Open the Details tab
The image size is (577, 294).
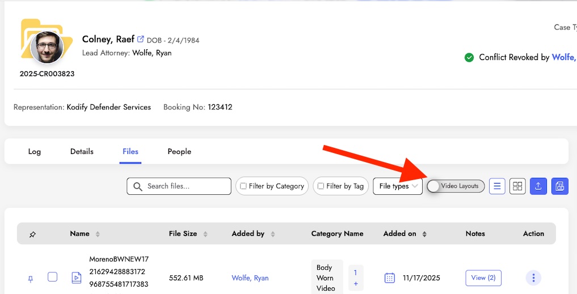pyautogui.click(x=82, y=151)
